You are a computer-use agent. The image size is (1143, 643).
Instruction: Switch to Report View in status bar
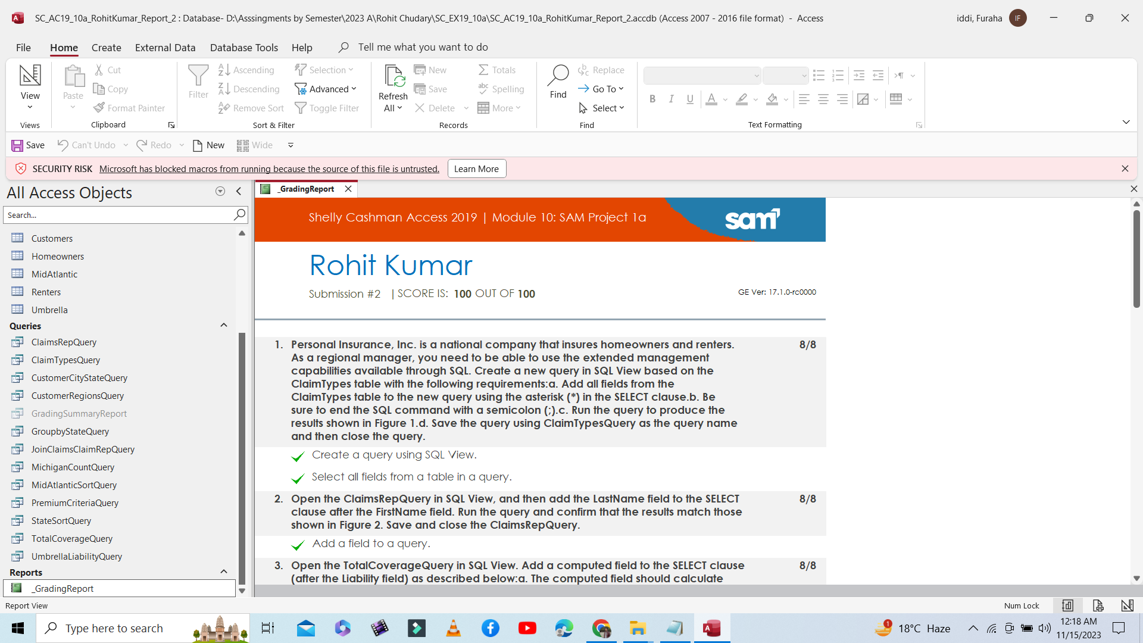[1068, 605]
